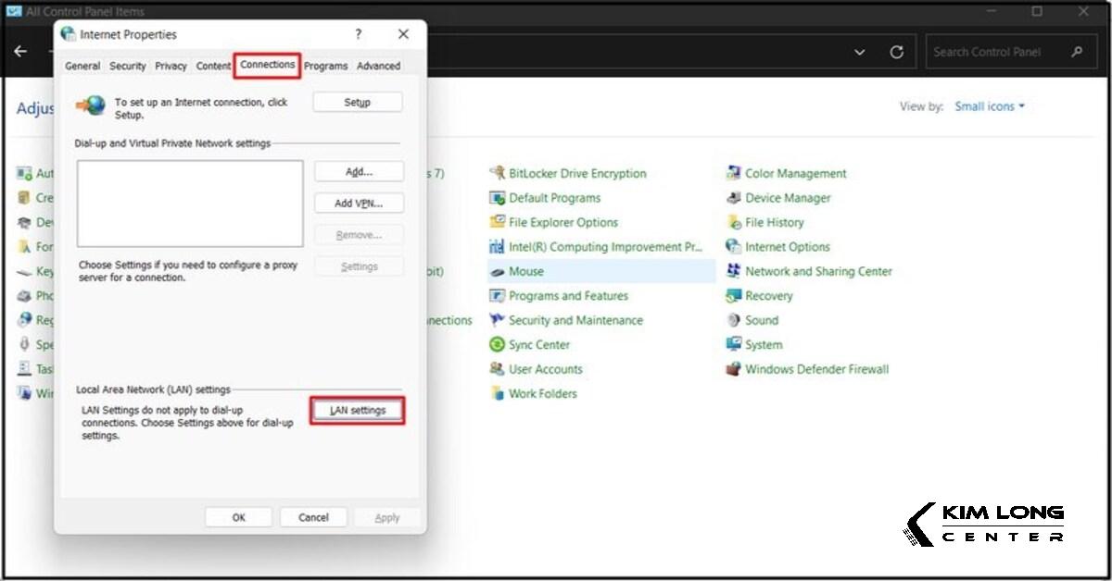Expand the View by Small icons dropdown
The width and height of the screenshot is (1112, 581).
click(990, 106)
